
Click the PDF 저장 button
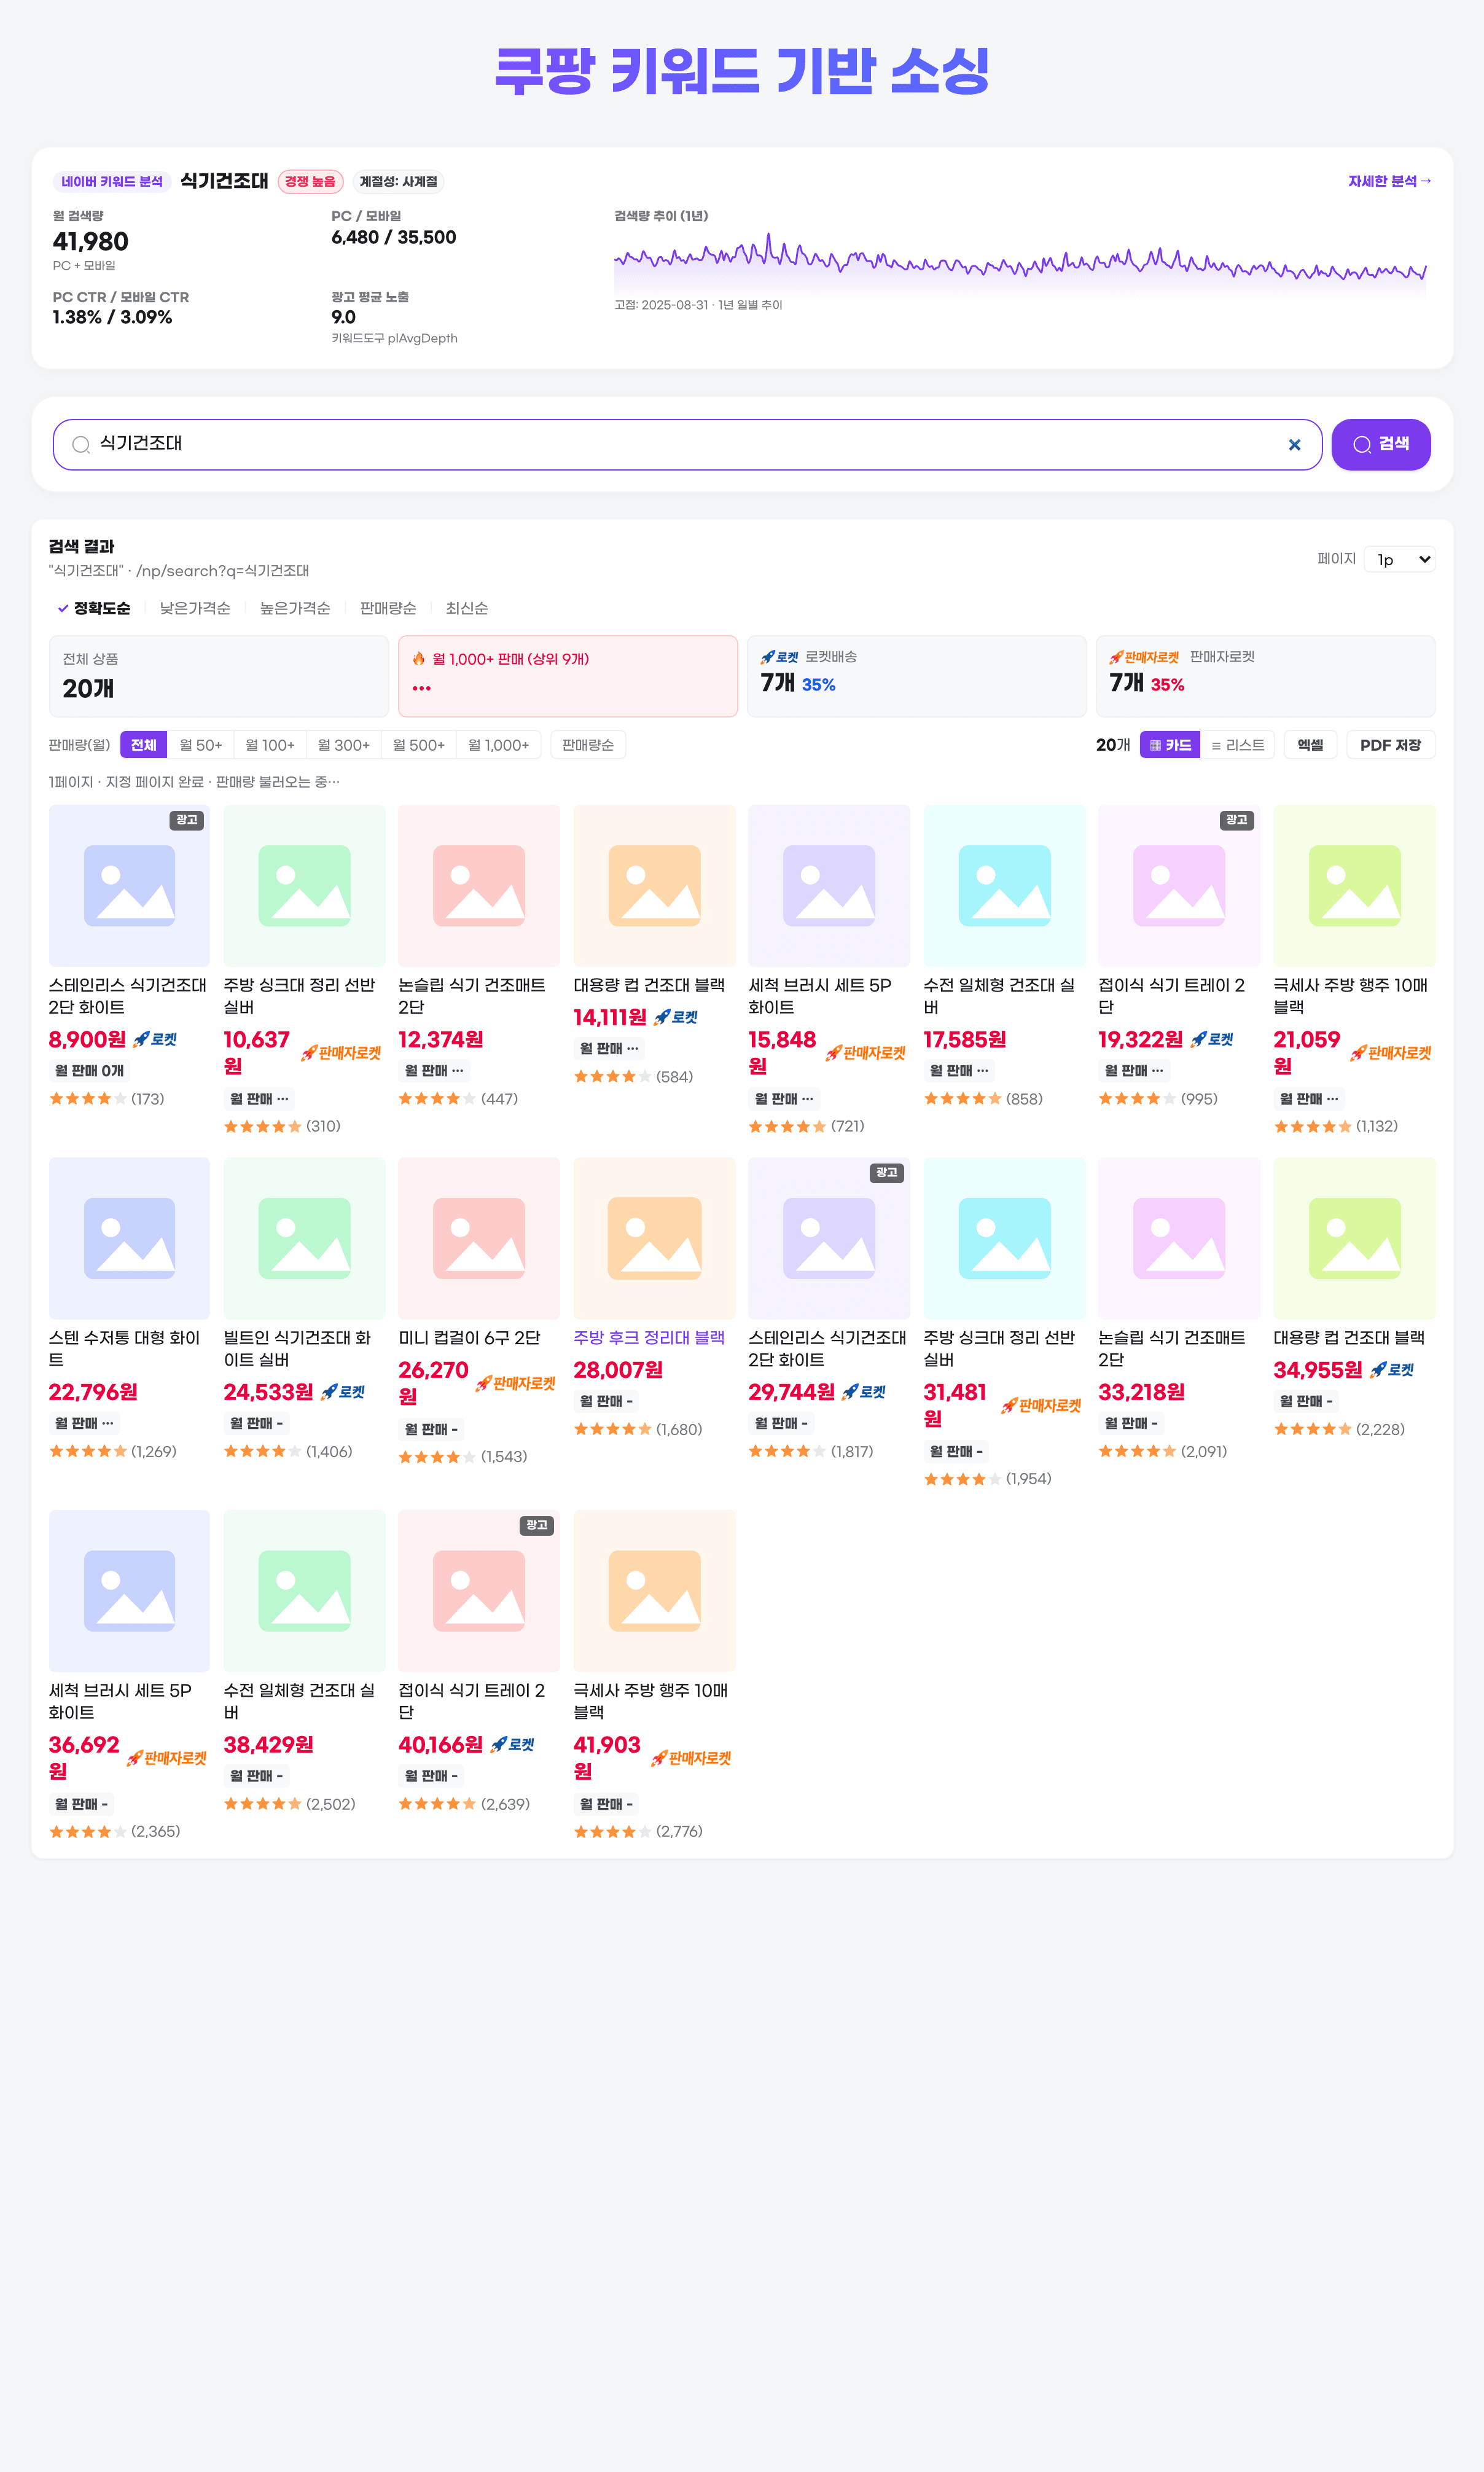click(1390, 745)
